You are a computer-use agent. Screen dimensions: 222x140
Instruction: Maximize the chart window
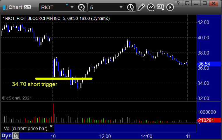pos(205,3)
